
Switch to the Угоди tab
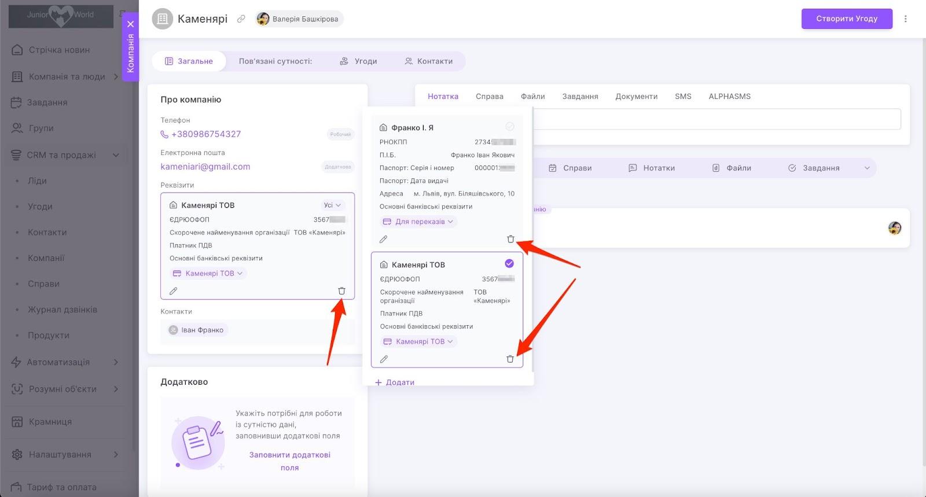pos(358,61)
